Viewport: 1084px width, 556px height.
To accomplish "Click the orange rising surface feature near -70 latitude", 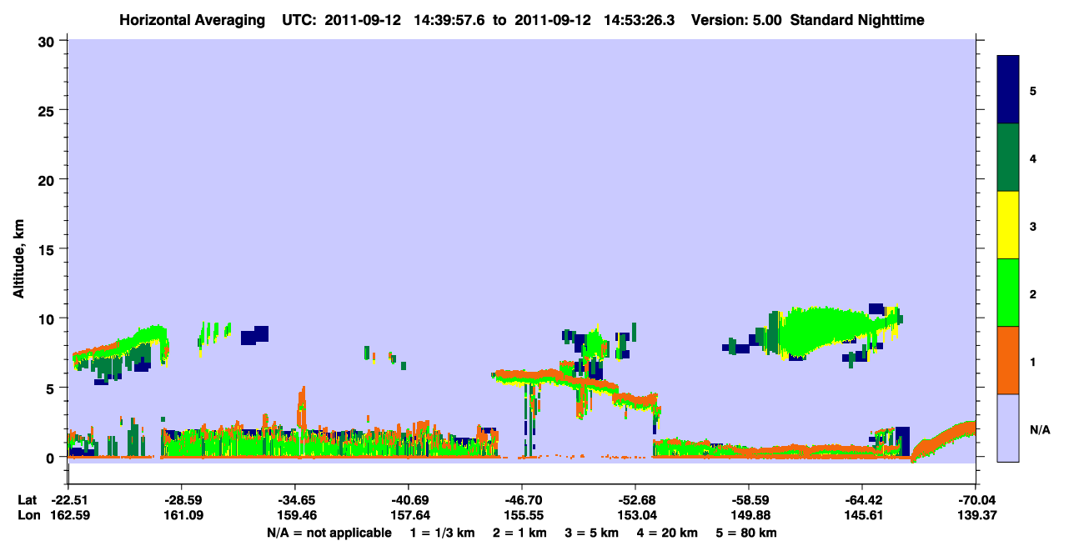I will point(944,440).
